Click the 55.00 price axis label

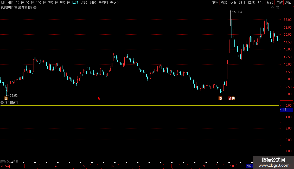(x=287, y=20)
